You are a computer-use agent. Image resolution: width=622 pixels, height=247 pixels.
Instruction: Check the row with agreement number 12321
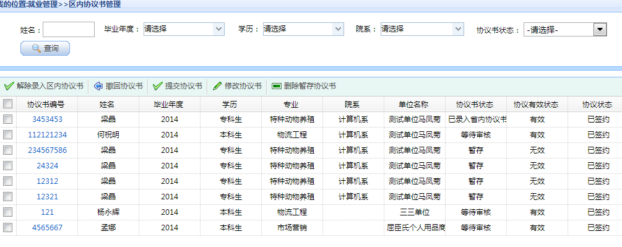click(x=8, y=197)
